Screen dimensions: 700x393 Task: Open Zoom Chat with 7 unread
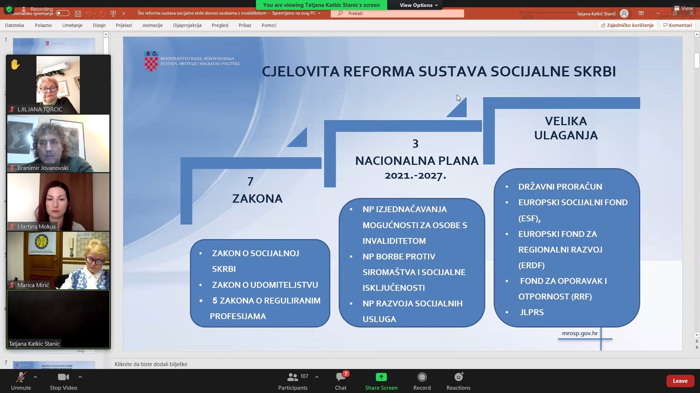(341, 381)
